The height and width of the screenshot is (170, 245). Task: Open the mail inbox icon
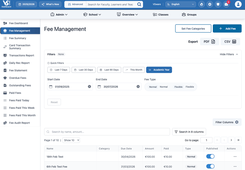point(226,4)
